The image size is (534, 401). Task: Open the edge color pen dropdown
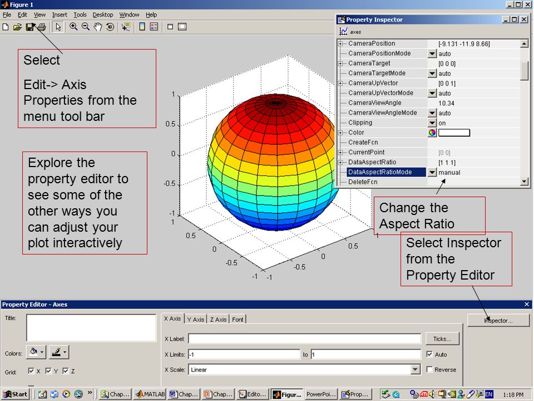click(x=59, y=352)
